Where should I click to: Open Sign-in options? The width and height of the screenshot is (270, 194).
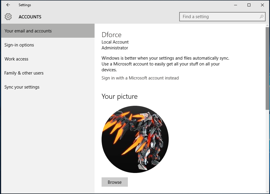[x=48, y=45]
